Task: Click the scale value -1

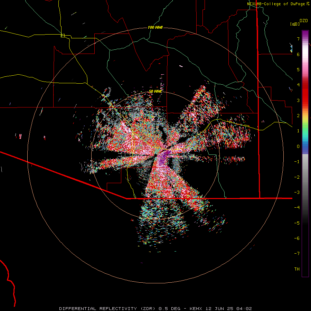Action: [297, 162]
